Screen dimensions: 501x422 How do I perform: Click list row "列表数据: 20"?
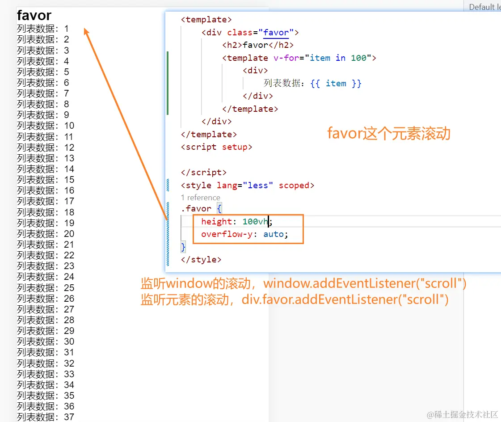pos(46,234)
